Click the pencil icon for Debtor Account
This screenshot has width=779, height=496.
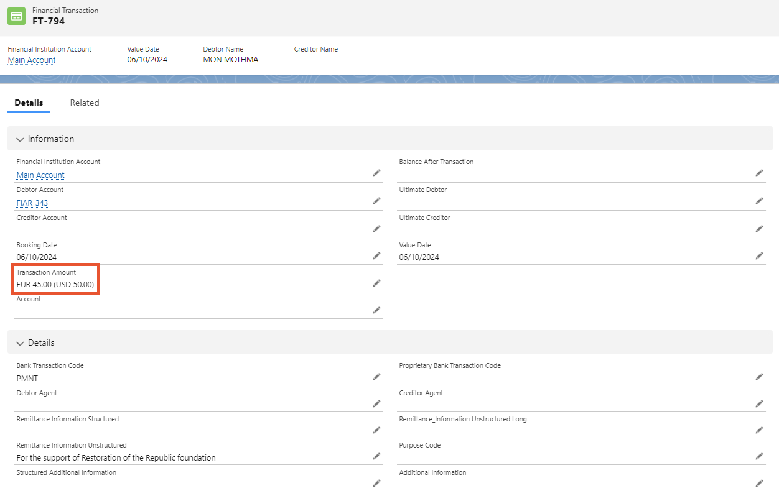click(x=376, y=201)
